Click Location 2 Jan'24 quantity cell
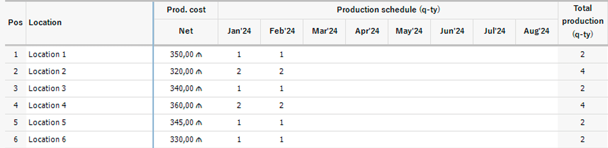Viewport: 608px width, 148px height. [239, 71]
